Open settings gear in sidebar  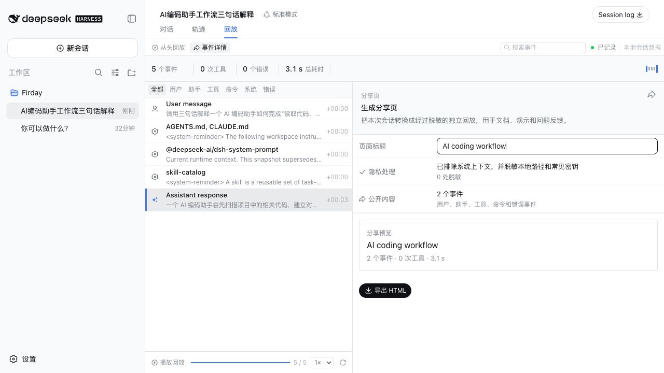pyautogui.click(x=13, y=359)
